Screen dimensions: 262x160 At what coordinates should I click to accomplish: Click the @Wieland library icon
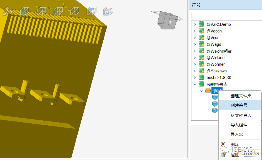(x=201, y=58)
